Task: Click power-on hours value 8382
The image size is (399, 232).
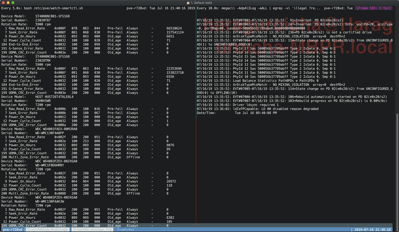Action: coord(170,218)
